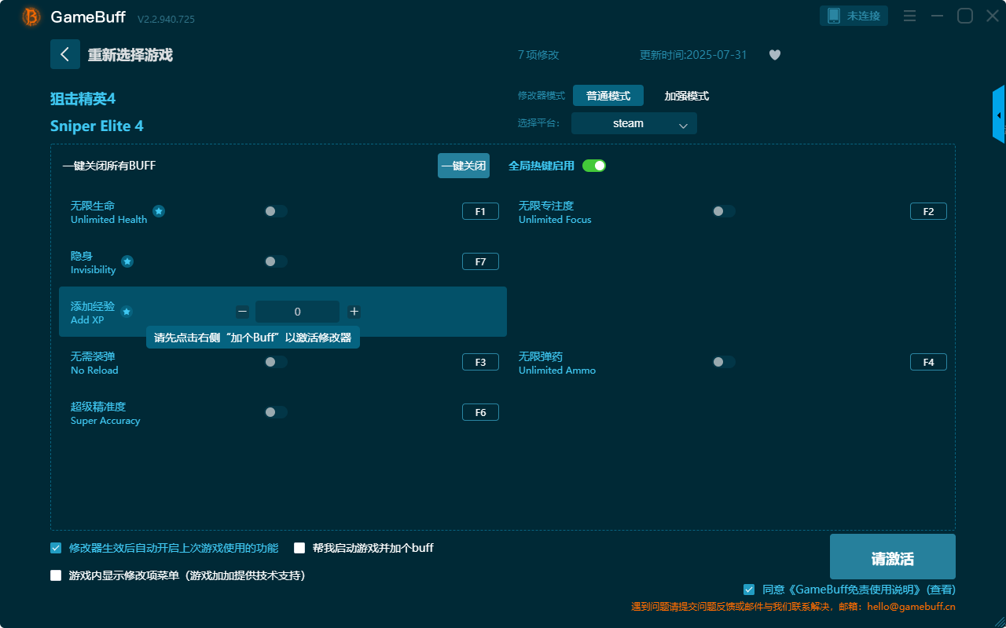Click the F3 hotkey button
The width and height of the screenshot is (1006, 628).
(480, 362)
